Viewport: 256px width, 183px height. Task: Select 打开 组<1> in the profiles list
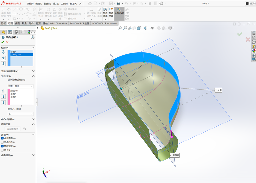point(21,55)
